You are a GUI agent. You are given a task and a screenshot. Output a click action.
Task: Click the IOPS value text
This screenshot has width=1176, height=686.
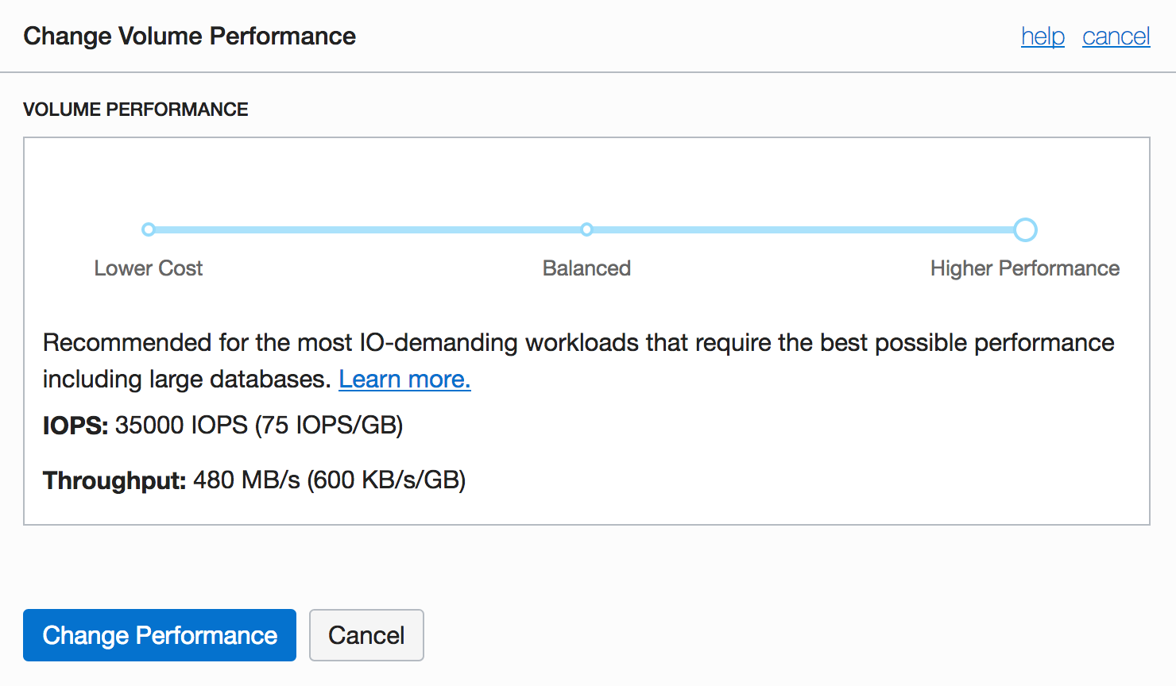coord(222,426)
